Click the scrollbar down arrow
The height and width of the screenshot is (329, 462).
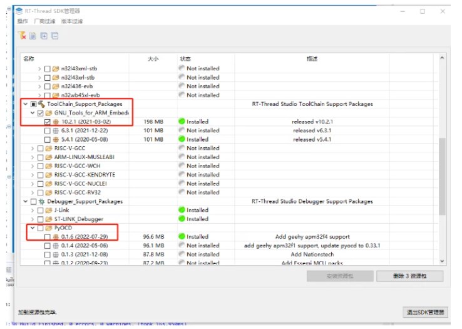[x=442, y=261]
